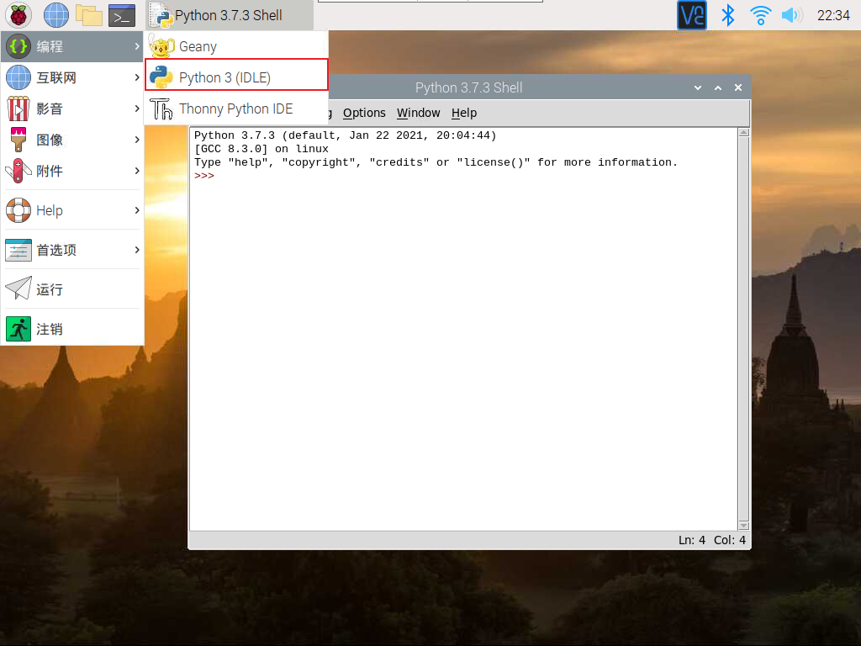
Task: Expand the arrow beside Help
Action: tap(137, 210)
